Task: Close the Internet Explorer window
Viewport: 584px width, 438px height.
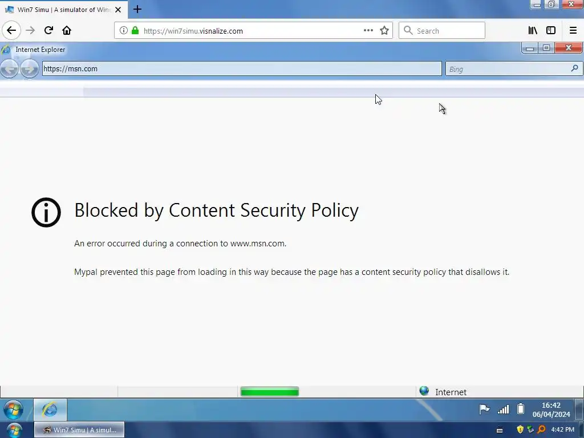Action: [x=569, y=48]
